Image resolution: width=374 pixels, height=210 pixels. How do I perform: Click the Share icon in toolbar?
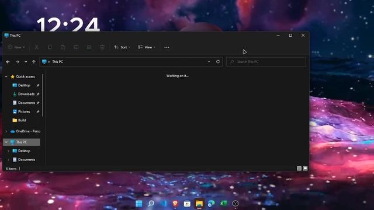[x=89, y=47]
